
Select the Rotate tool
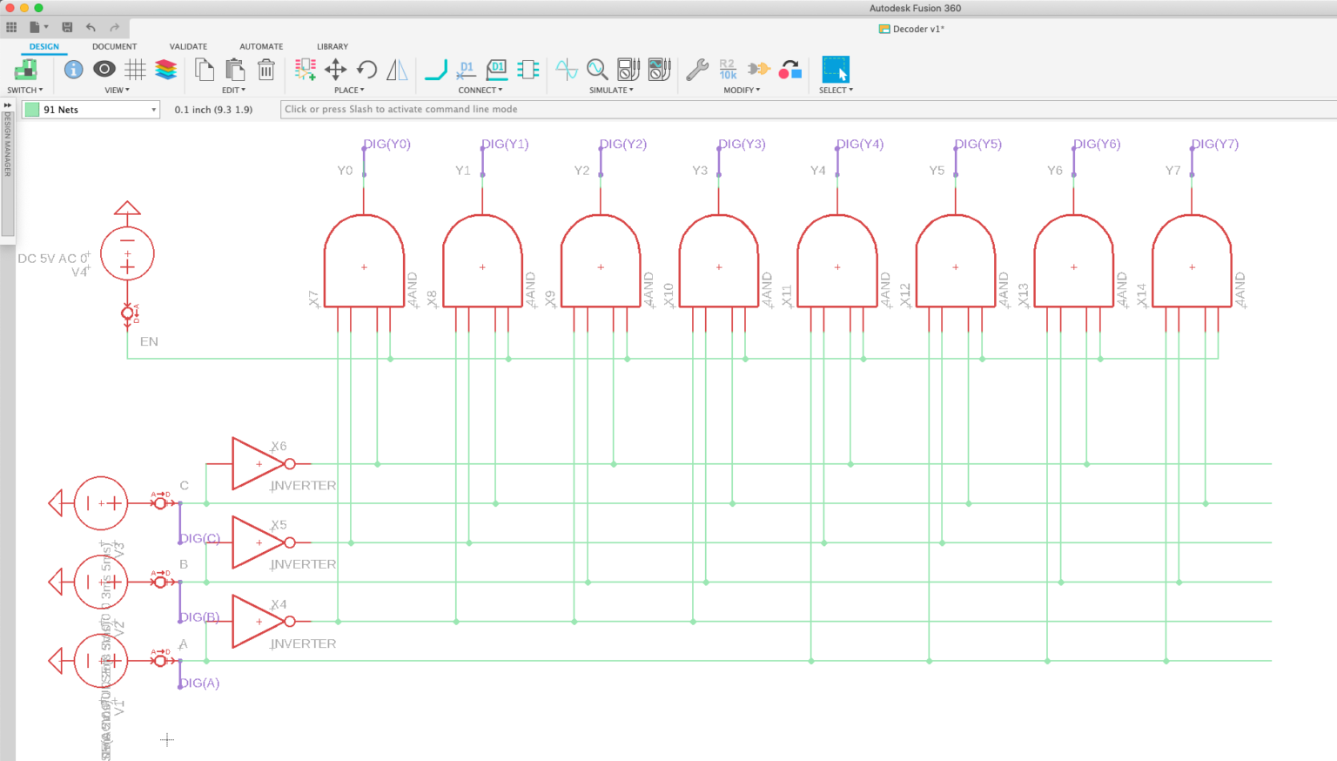pos(366,70)
